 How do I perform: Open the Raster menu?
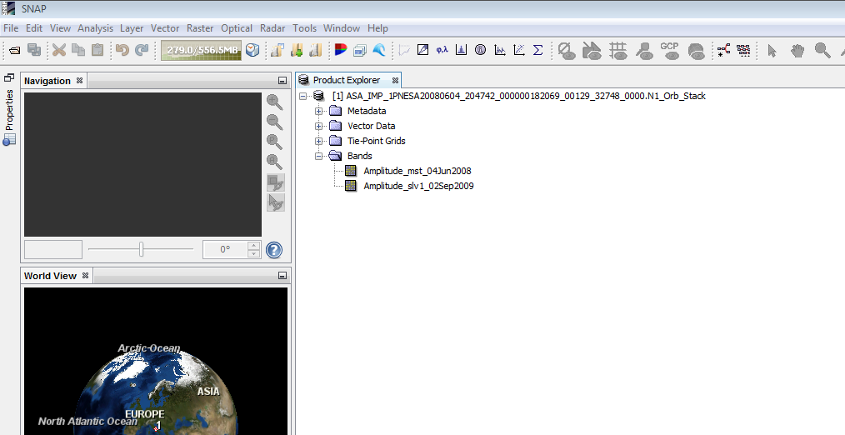(200, 28)
